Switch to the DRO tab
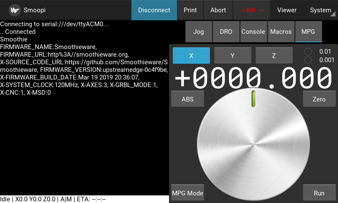 click(226, 32)
